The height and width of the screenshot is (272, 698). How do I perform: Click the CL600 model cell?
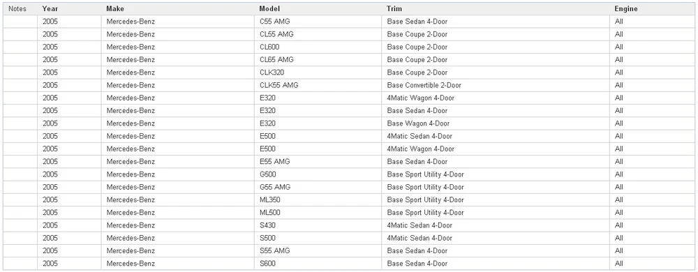tap(318, 47)
